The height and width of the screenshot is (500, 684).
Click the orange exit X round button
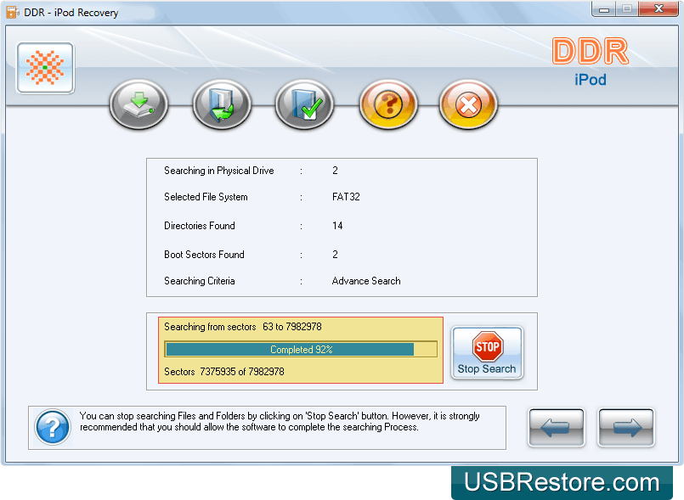(x=468, y=104)
